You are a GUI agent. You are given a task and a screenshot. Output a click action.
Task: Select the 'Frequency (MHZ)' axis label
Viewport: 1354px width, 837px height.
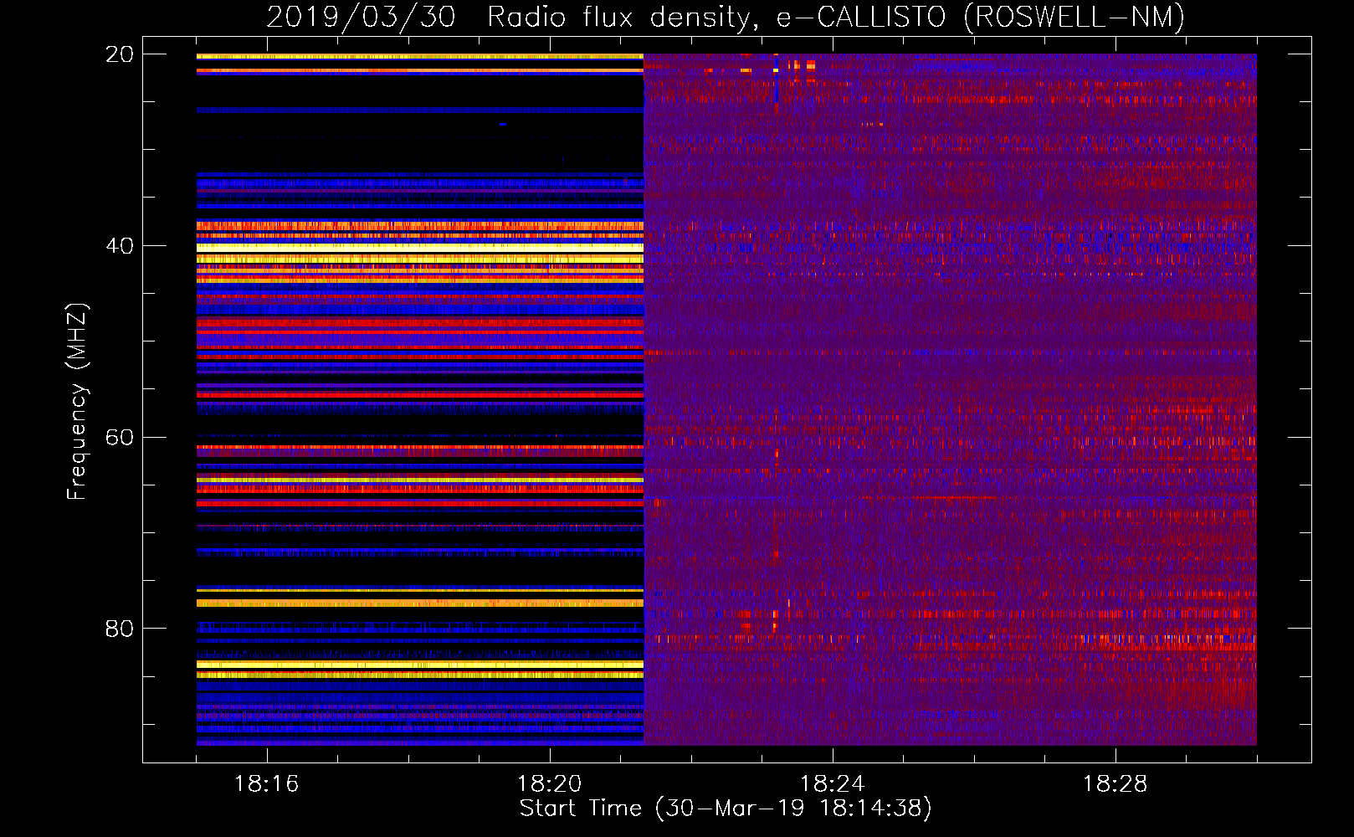tap(76, 402)
